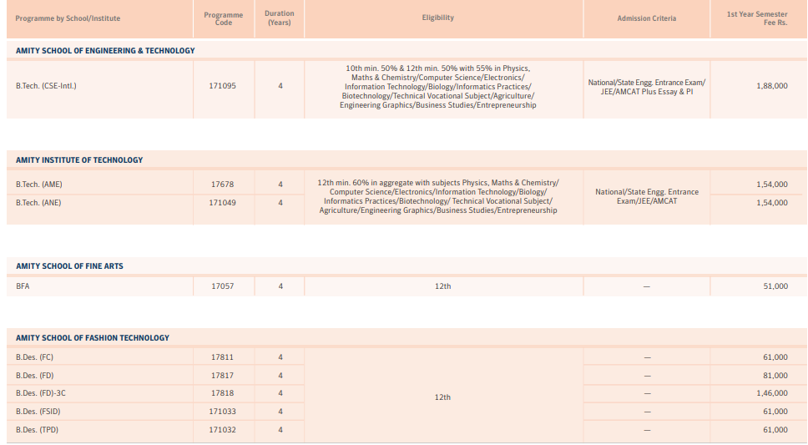Select the 'B.Des. (FSID)' programme name

point(38,412)
